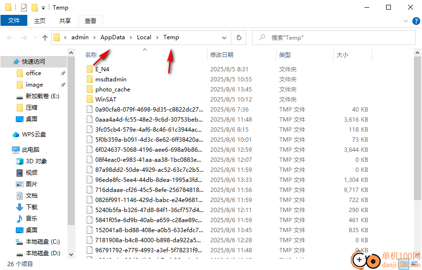Sort files by 修改日期 column
This screenshot has height=270, width=422.
click(221, 55)
